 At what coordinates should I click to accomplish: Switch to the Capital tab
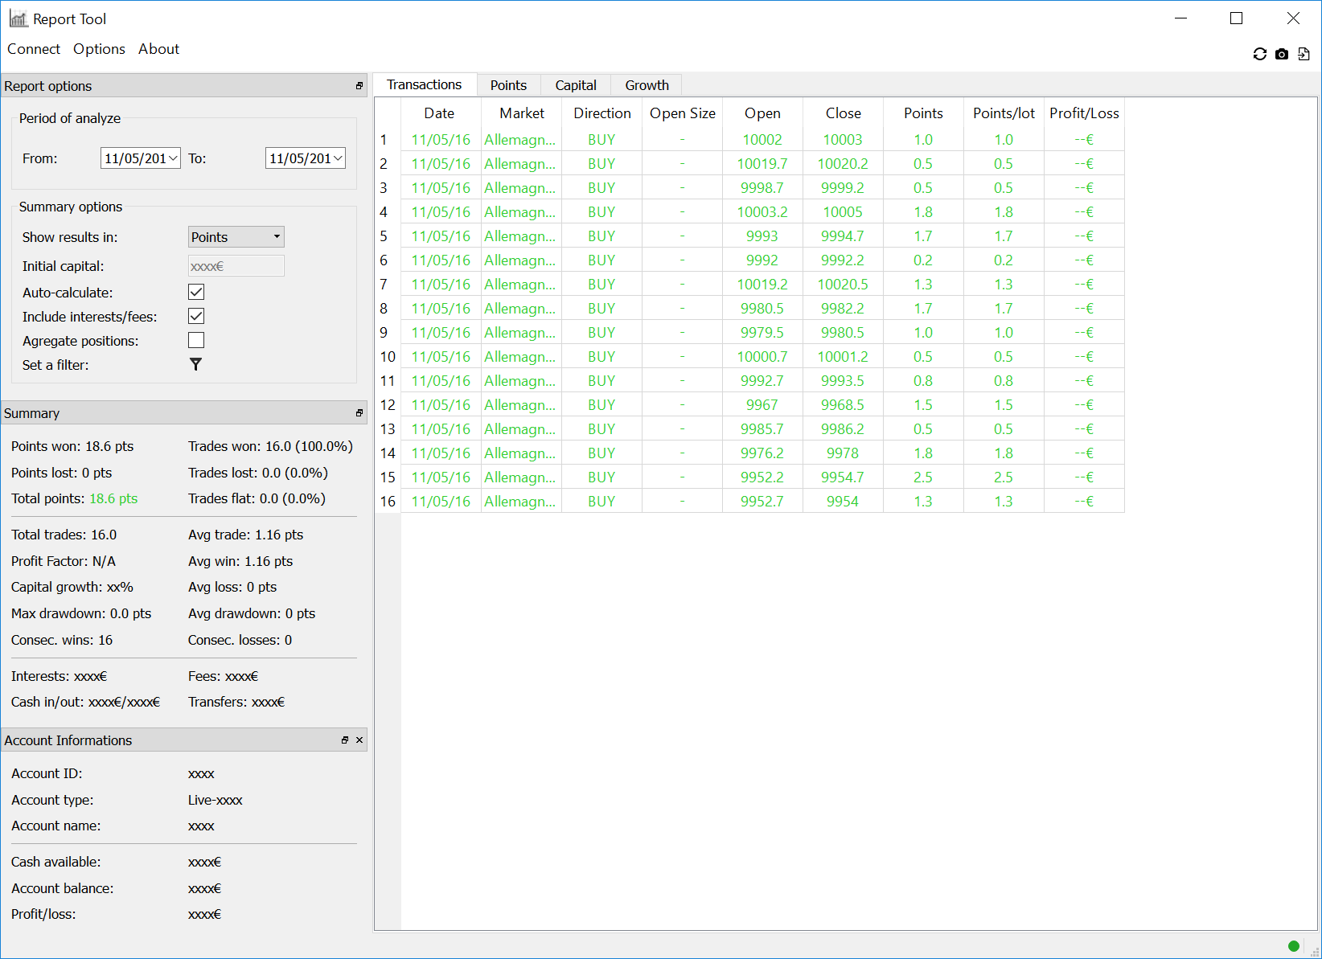tap(576, 85)
